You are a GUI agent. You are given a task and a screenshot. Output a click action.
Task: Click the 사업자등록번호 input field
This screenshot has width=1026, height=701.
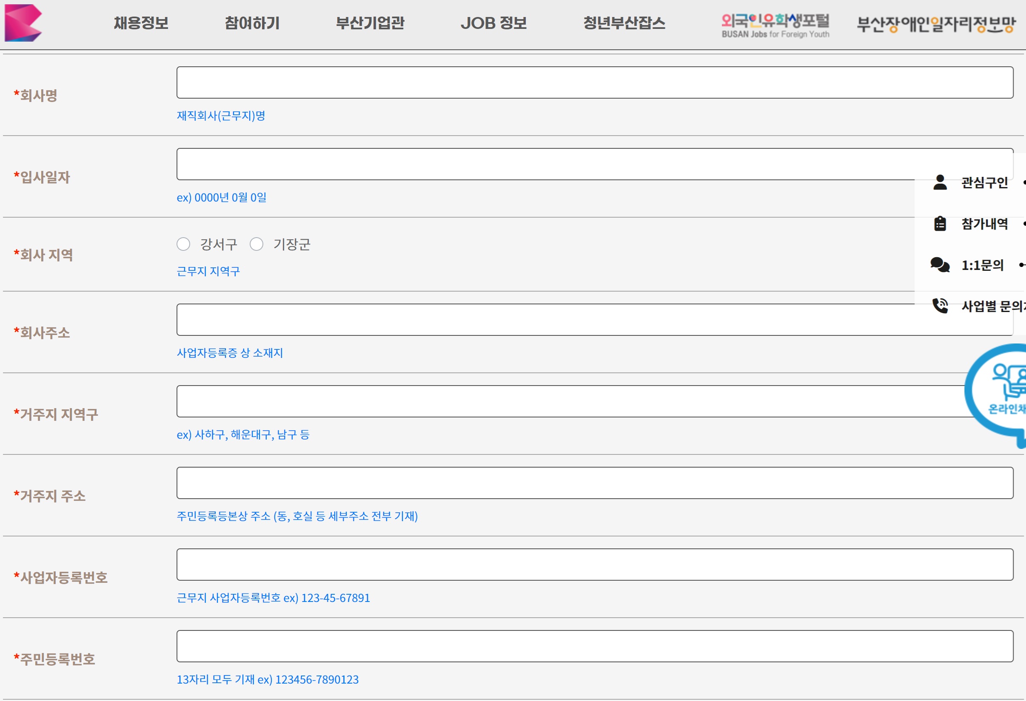(595, 565)
